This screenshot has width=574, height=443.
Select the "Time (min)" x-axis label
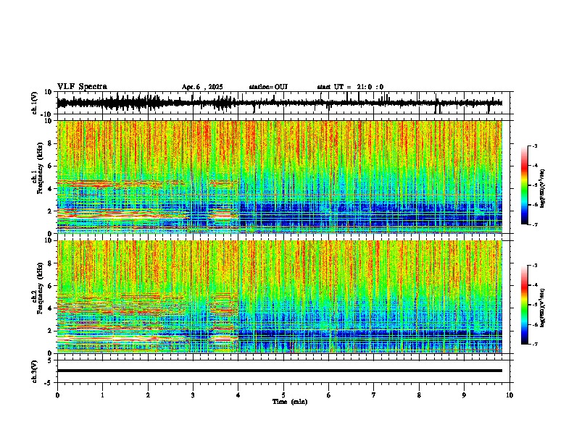[290, 402]
